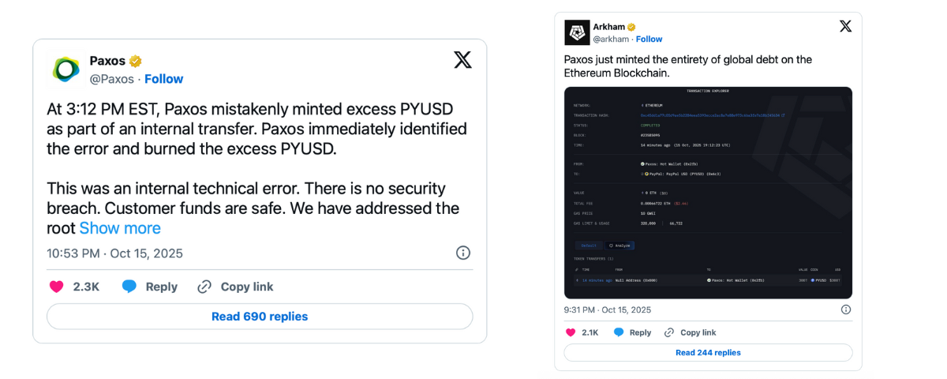Like the Paxos tweet with heart icon
This screenshot has height=379, width=947.
[x=57, y=287]
